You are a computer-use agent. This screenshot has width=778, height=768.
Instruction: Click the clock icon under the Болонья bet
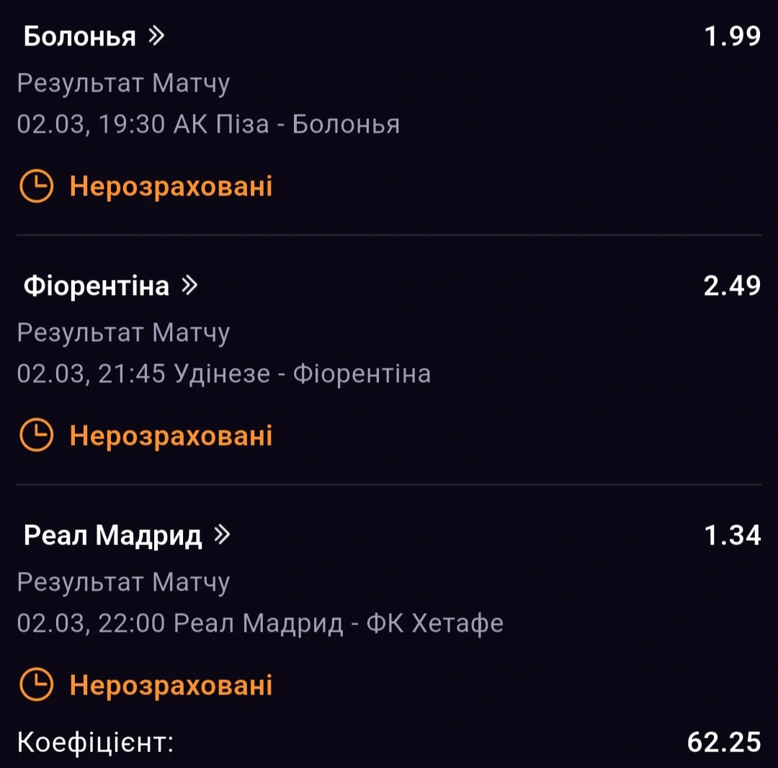coord(36,187)
